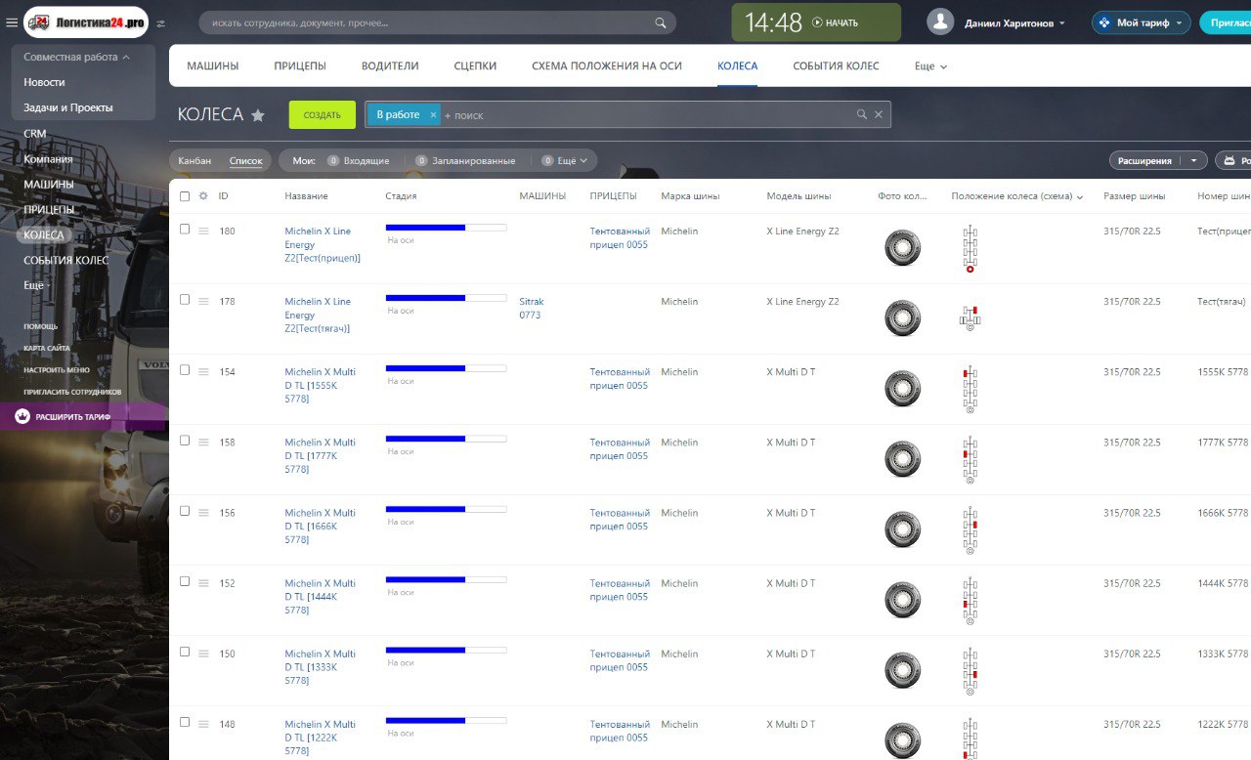
Task: Click the Логистика24.pro logo
Action: (87, 21)
